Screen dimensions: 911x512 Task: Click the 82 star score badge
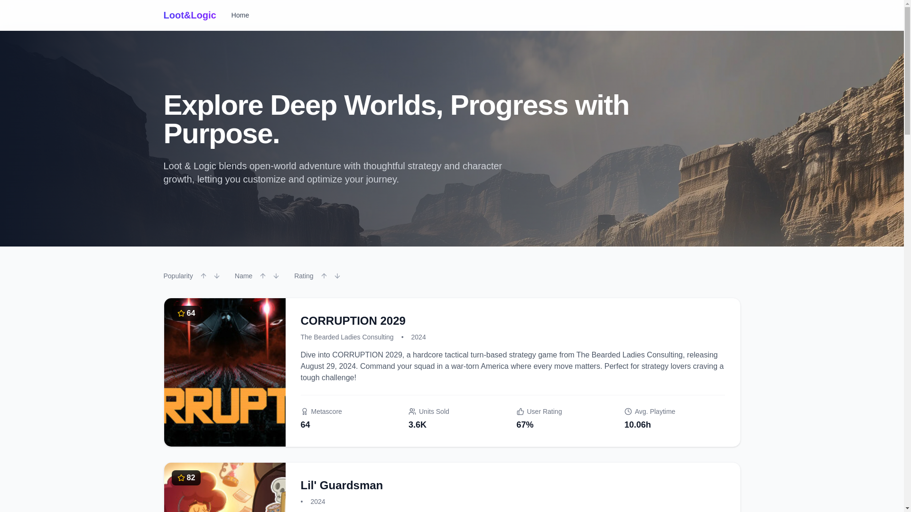tap(186, 478)
